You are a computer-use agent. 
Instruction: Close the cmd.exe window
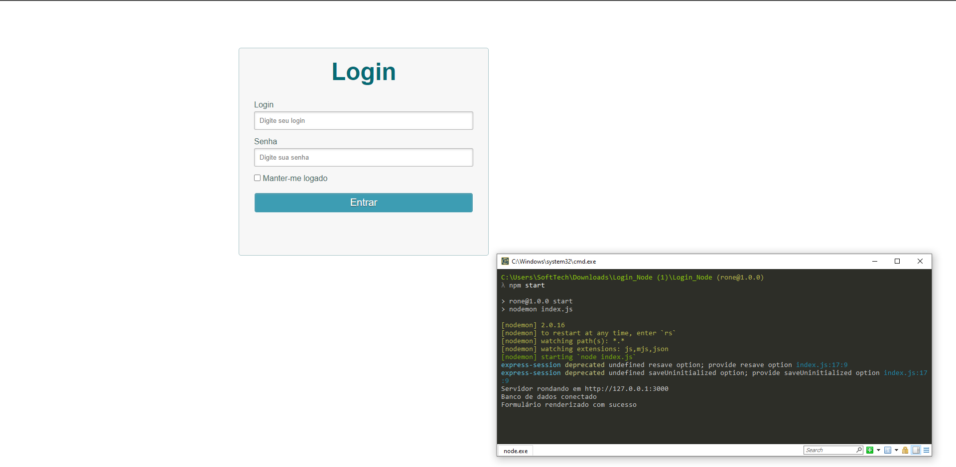pyautogui.click(x=920, y=261)
